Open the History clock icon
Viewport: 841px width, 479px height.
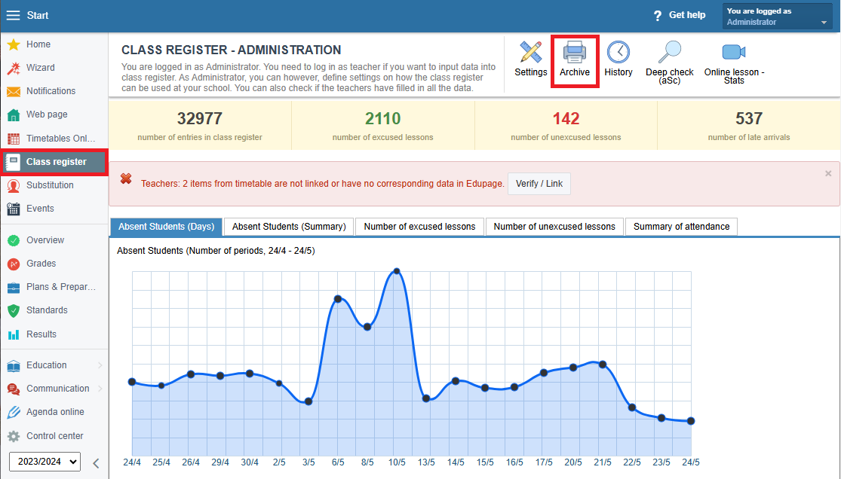[618, 52]
